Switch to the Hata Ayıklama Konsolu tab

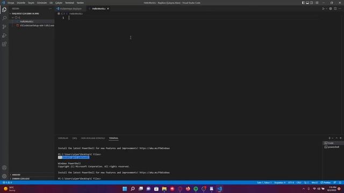tap(93, 138)
